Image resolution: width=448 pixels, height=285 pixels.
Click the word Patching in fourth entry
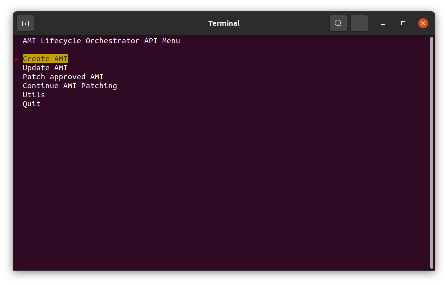tap(99, 86)
